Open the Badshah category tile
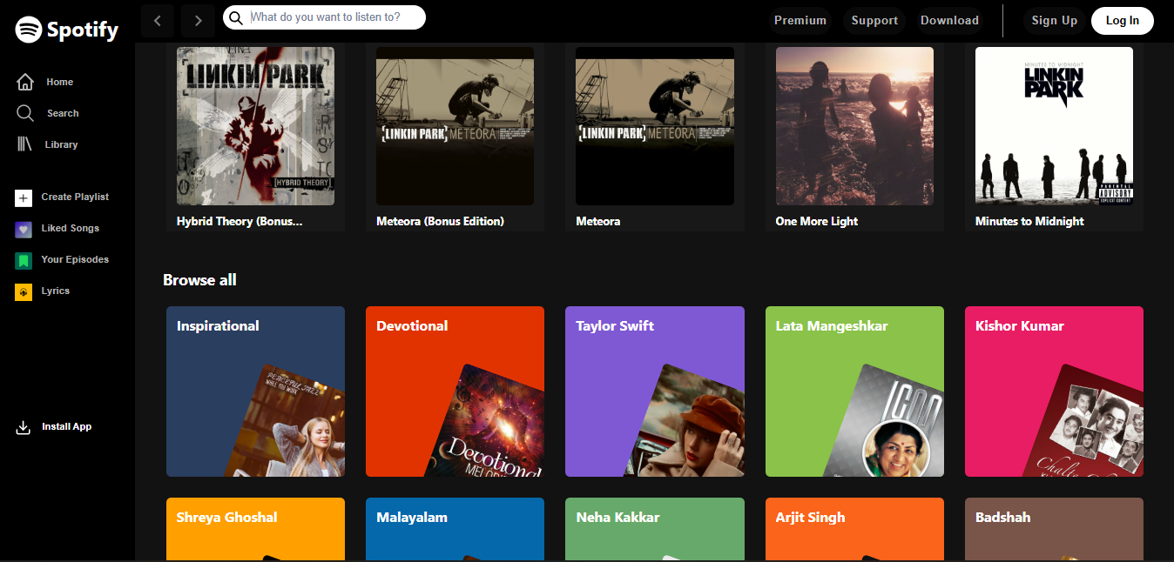 [1054, 529]
